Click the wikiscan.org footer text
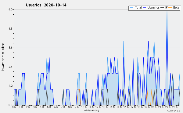This screenshot has height=113, width=183. click(x=91, y=110)
